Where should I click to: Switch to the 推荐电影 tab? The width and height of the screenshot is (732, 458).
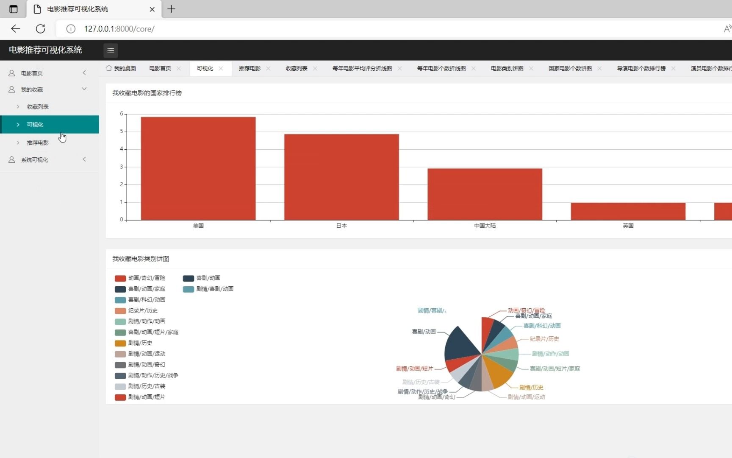coord(250,68)
